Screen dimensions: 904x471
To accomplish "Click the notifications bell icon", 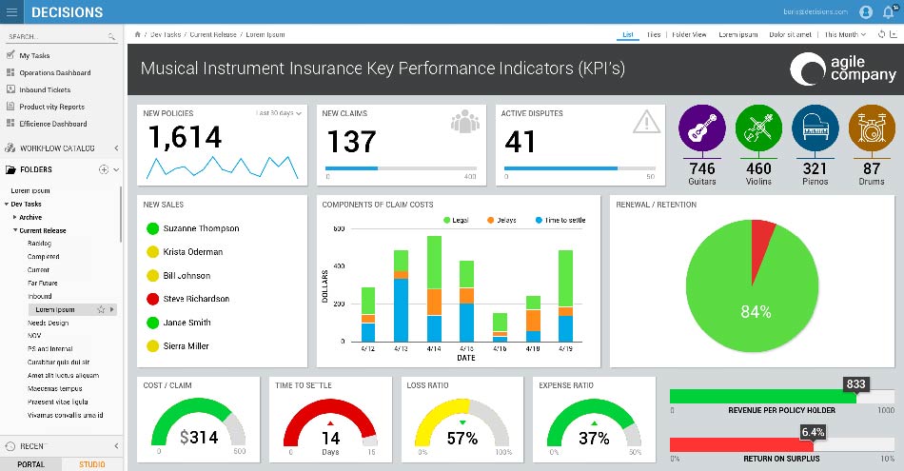I will coord(889,12).
